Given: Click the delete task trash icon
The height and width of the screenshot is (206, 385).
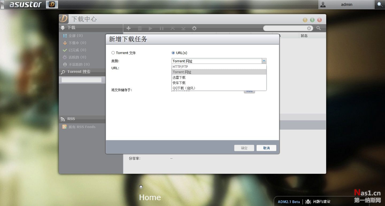Looking at the screenshot, I should [x=140, y=28].
